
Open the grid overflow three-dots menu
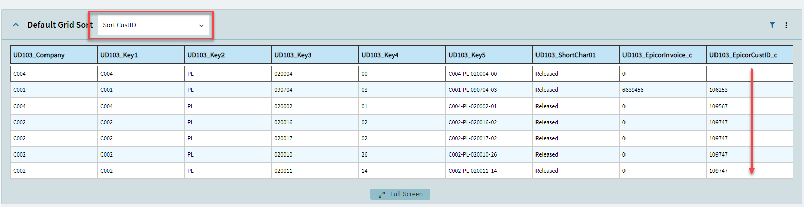click(786, 25)
